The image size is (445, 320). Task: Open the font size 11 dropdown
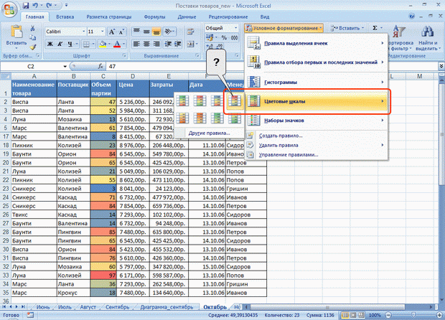pyautogui.click(x=103, y=32)
